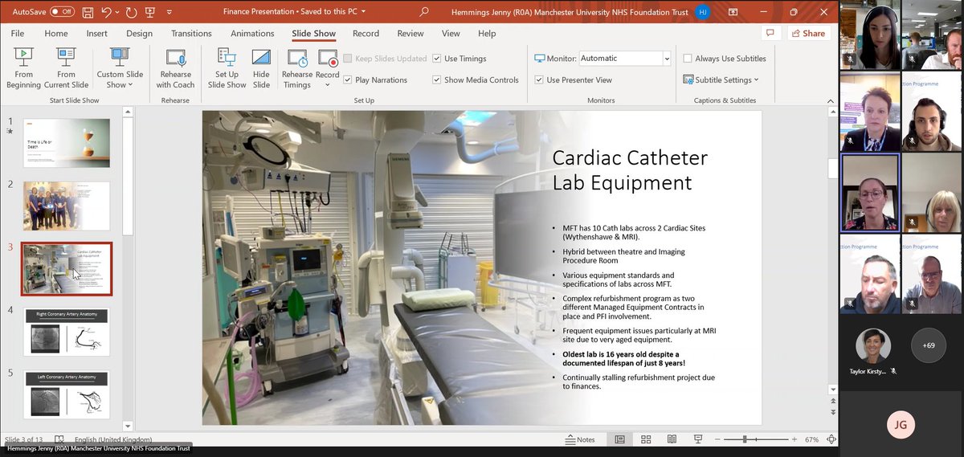Switch to Reading View
This screenshot has height=457, width=964.
click(x=672, y=439)
